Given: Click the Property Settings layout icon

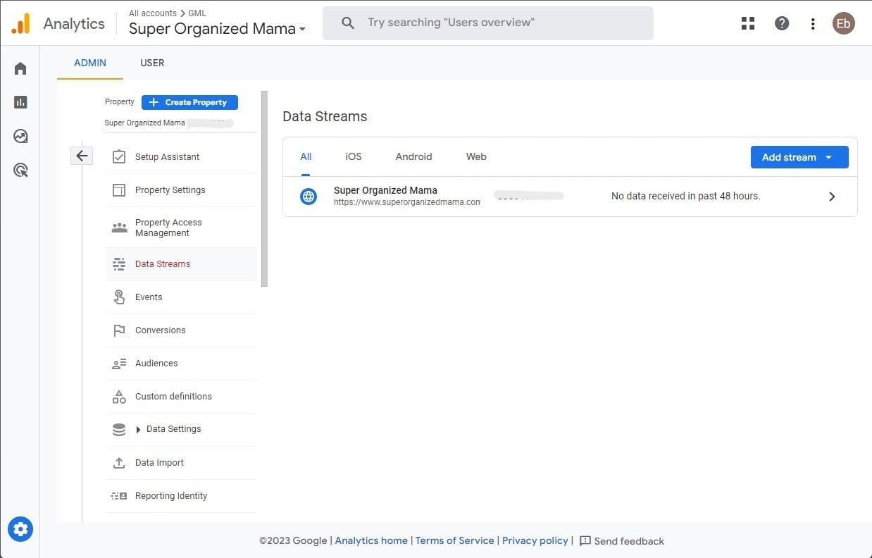Looking at the screenshot, I should point(119,190).
